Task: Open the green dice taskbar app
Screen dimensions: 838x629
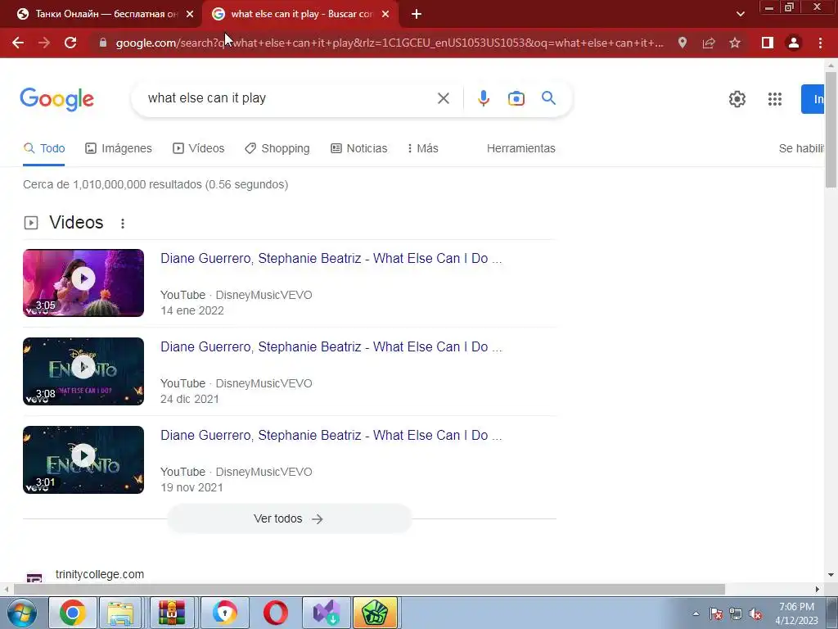Action: click(x=375, y=613)
